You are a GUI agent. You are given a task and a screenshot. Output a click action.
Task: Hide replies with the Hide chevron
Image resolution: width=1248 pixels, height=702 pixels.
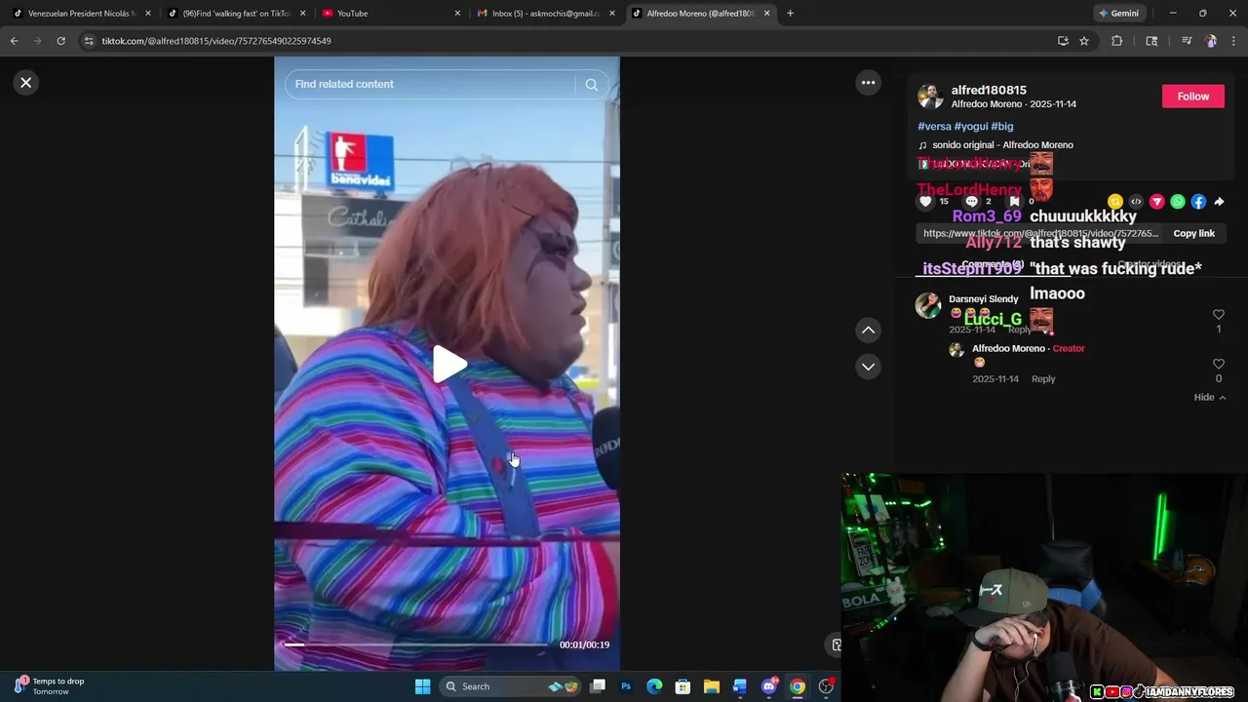click(1210, 398)
